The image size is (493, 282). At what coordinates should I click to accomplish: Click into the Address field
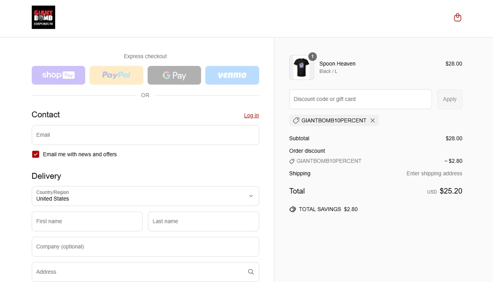(x=145, y=272)
